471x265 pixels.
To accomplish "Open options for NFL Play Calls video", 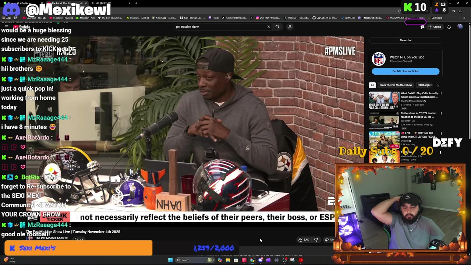I will click(441, 94).
